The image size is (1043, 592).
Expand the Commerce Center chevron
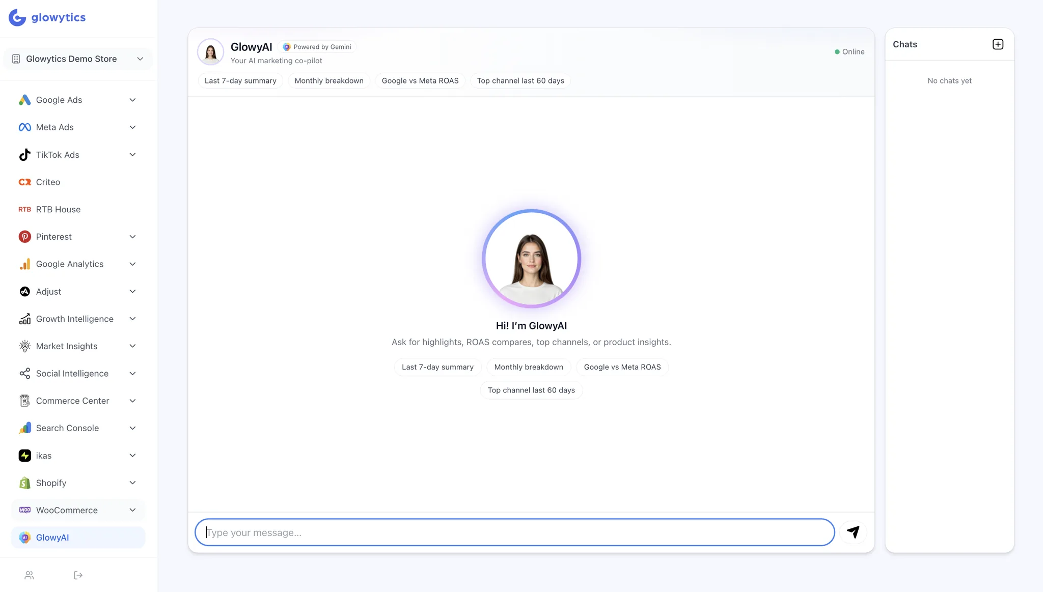point(132,401)
